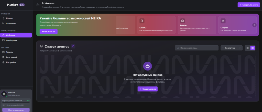Viewport: 262px width, 112px height.
Task: Open the Начало sidebar item
Action: [16, 18]
